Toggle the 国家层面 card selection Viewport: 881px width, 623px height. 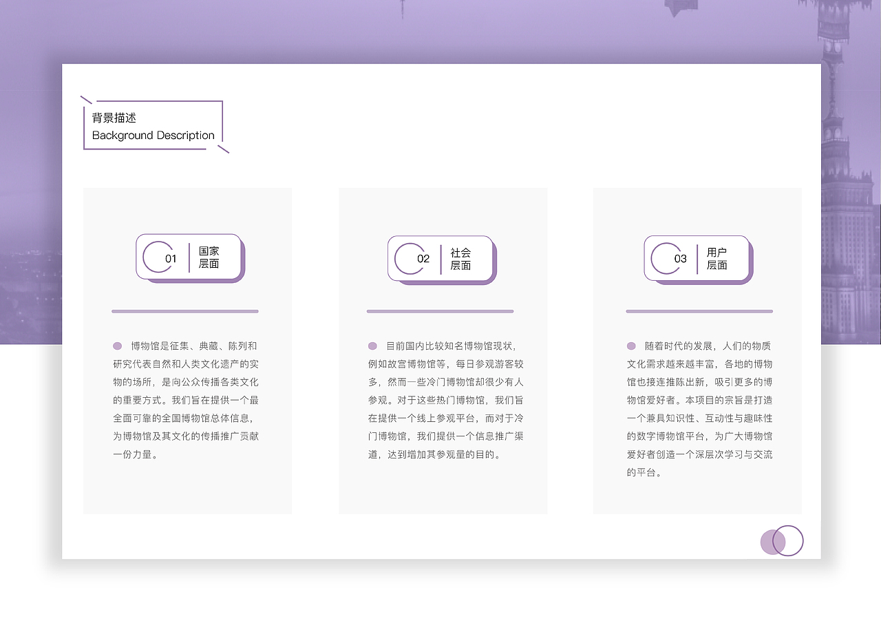[x=187, y=350]
